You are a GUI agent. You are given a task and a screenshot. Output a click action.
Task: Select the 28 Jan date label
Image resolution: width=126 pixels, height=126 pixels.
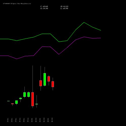[x=20, y=120]
